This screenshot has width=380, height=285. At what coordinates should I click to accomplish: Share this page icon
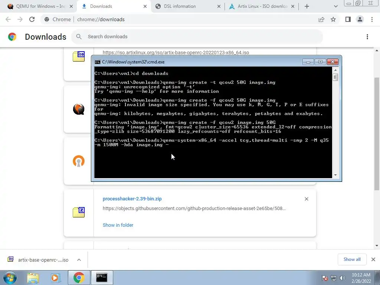pyautogui.click(x=321, y=19)
